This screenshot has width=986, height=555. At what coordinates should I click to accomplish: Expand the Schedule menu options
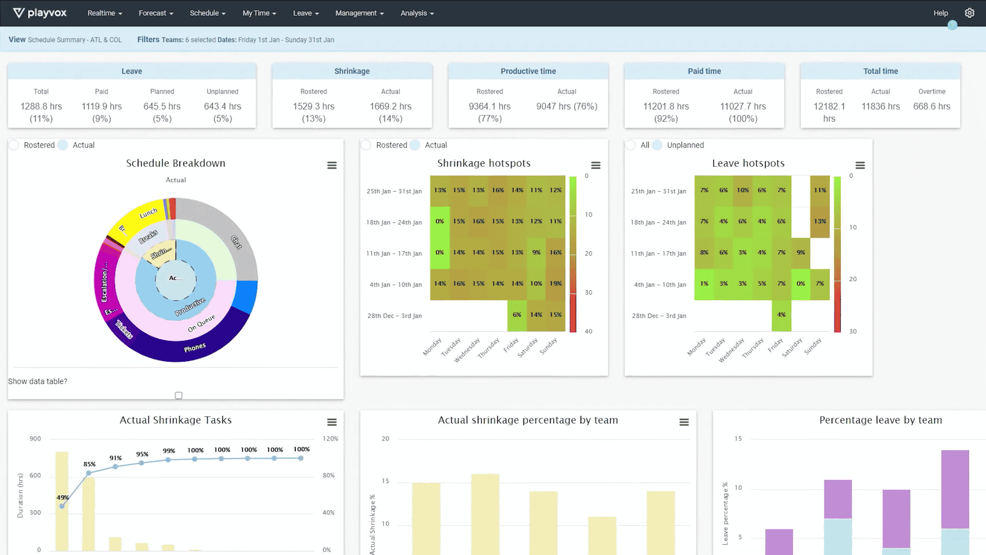207,13
